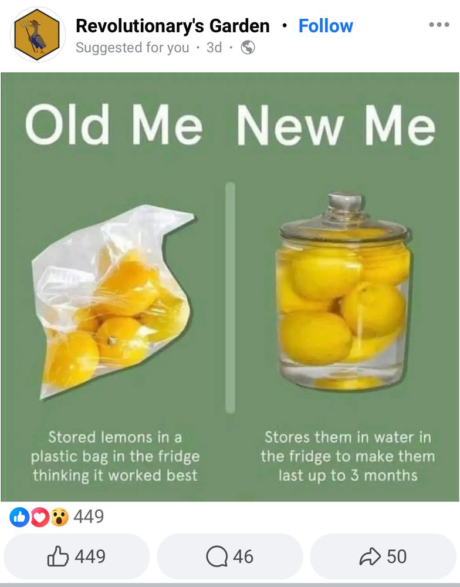Open the three-dot post options menu

pyautogui.click(x=439, y=25)
